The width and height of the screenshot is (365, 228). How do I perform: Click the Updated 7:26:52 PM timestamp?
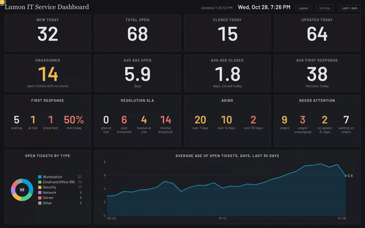(x=216, y=8)
